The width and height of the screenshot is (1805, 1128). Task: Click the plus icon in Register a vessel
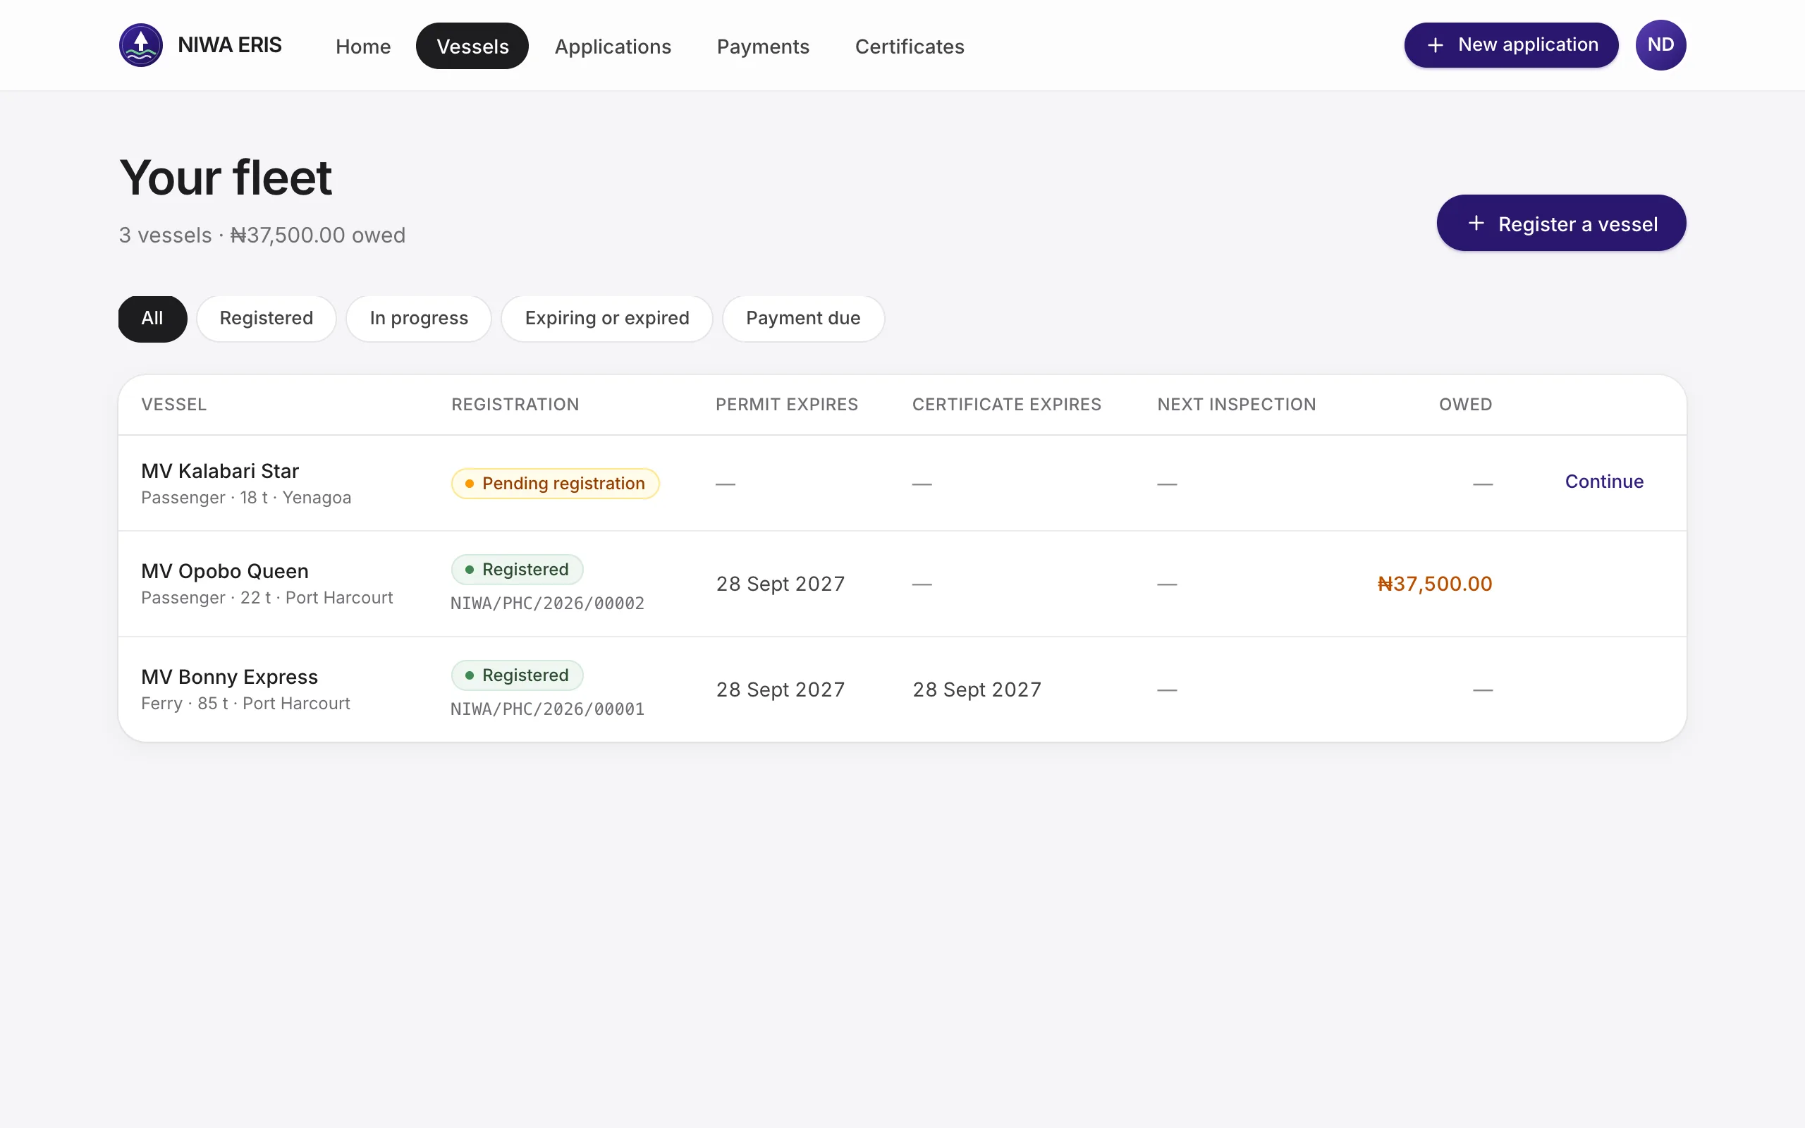click(x=1476, y=223)
